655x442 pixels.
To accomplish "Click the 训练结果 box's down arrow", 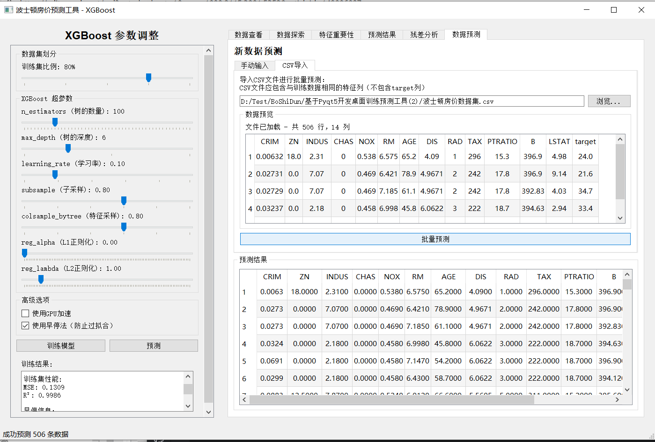I will [188, 406].
